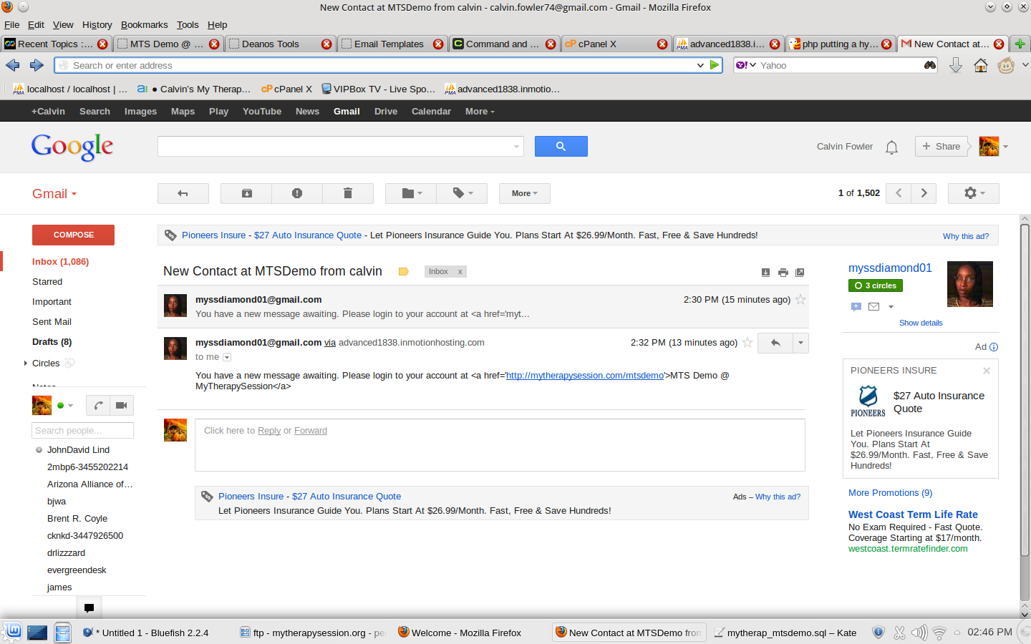Click the Gmail page vertical scrollbar

[1025, 390]
